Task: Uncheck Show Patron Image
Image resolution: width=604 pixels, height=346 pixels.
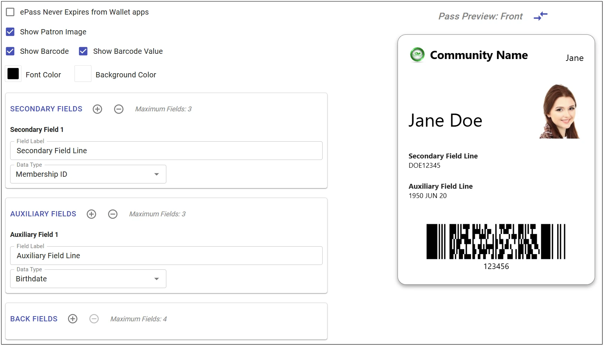Action: [x=10, y=32]
